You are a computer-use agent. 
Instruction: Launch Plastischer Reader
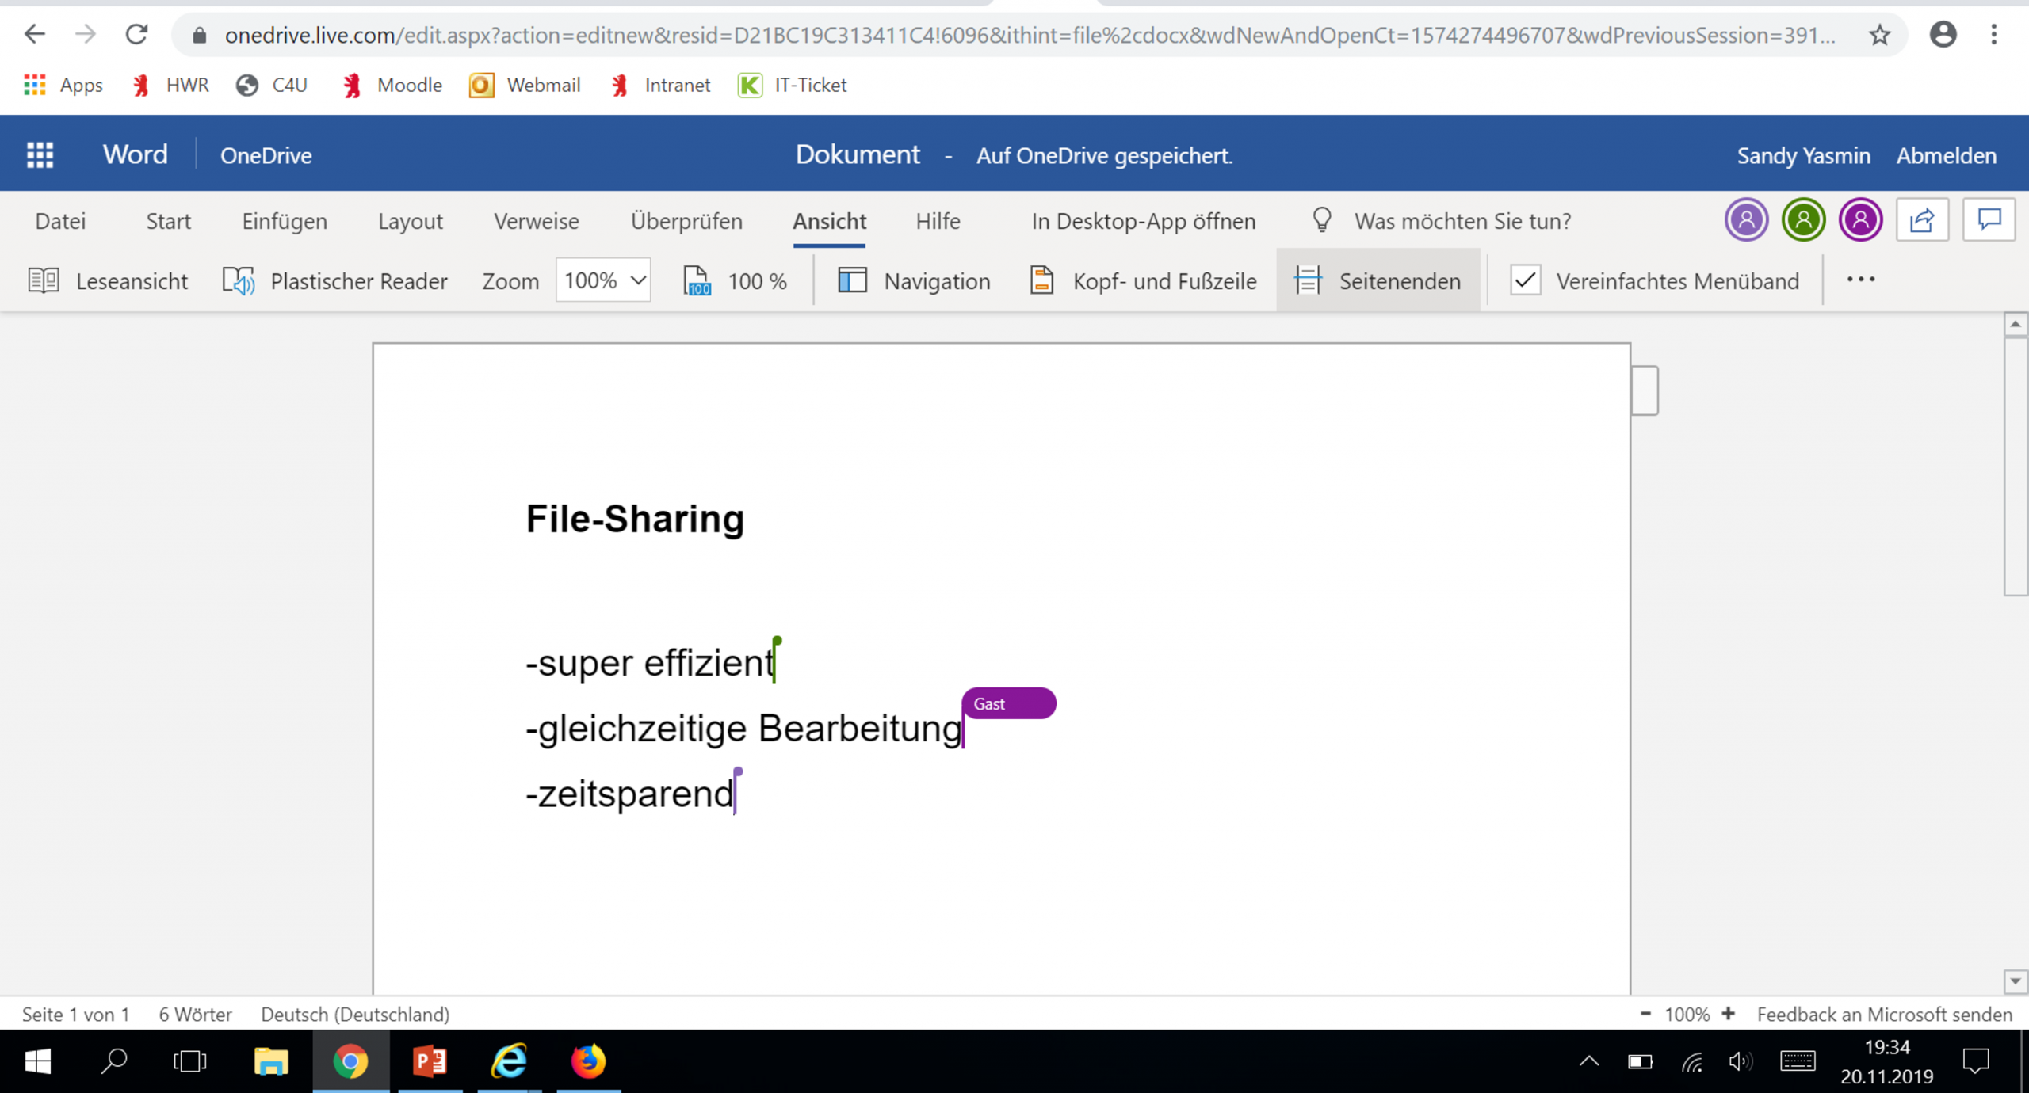point(335,281)
